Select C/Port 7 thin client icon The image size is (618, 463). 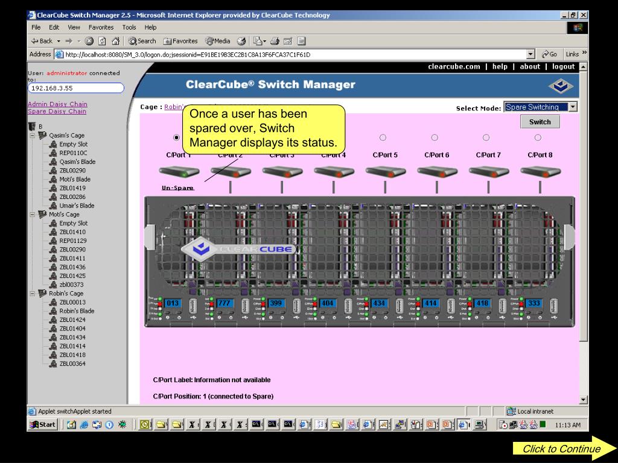coord(489,172)
